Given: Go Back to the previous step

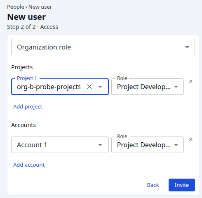Looking at the screenshot, I should [153, 185].
